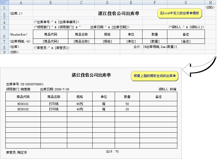Click 打印纸 in the HC00102 row
The height and width of the screenshot is (159, 217).
click(x=54, y=109)
